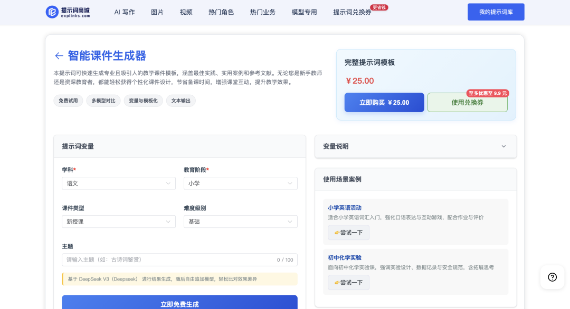Open the 课件类型 dropdown showing 新授课
Image resolution: width=570 pixels, height=309 pixels.
(x=119, y=222)
